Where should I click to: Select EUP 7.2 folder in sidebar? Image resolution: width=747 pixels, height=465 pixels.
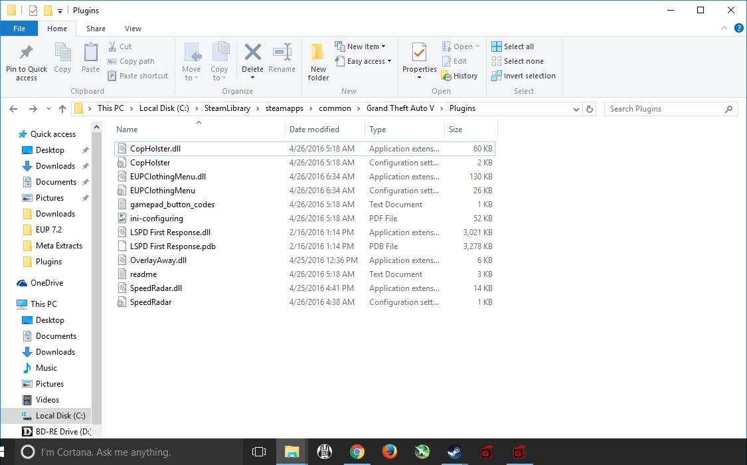coord(49,230)
